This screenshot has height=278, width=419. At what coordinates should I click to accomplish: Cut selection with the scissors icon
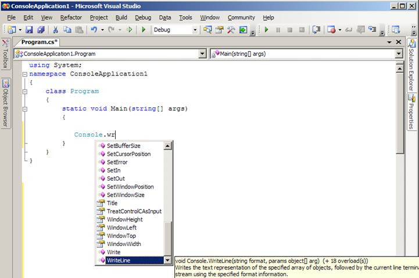pyautogui.click(x=55, y=30)
